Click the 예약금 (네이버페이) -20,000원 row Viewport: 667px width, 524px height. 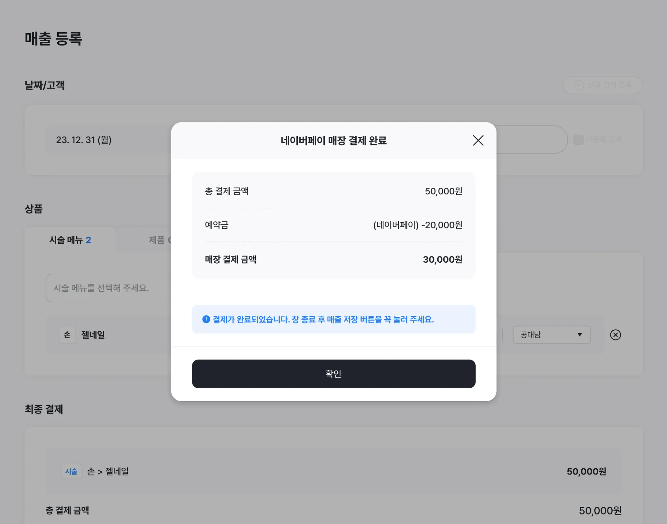coord(333,225)
